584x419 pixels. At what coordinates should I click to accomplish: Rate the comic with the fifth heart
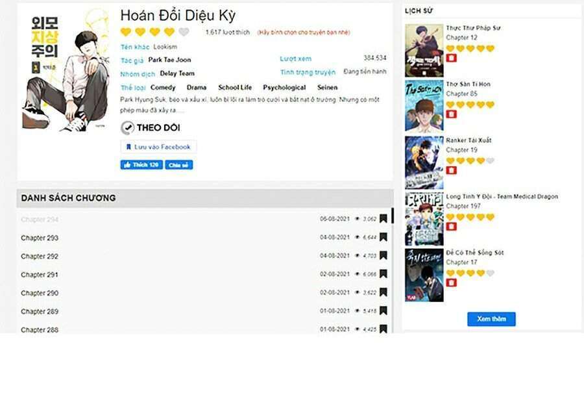pos(184,32)
